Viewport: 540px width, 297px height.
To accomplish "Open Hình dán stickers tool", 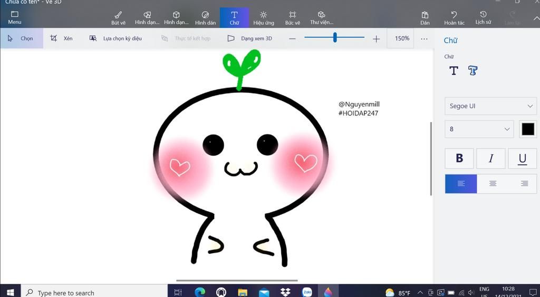I will coord(205,18).
